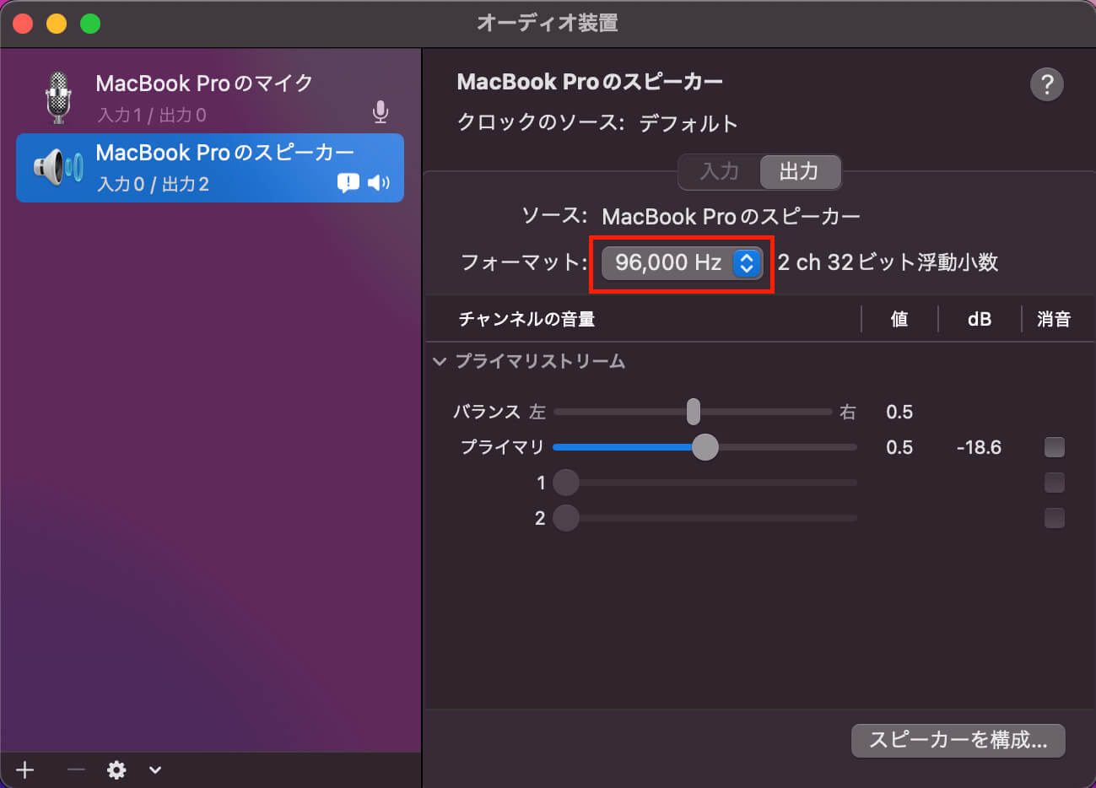Open the chevron menu beside the gear
The height and width of the screenshot is (788, 1096).
click(x=155, y=769)
